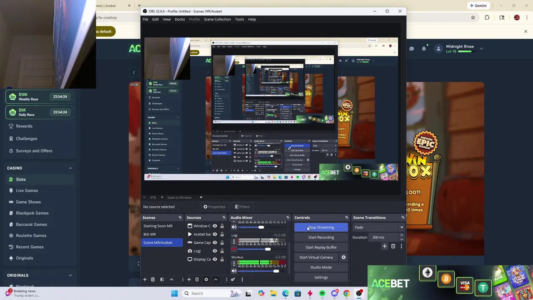
Task: Mute the Mic/Aux audio channel
Action: coord(234,271)
